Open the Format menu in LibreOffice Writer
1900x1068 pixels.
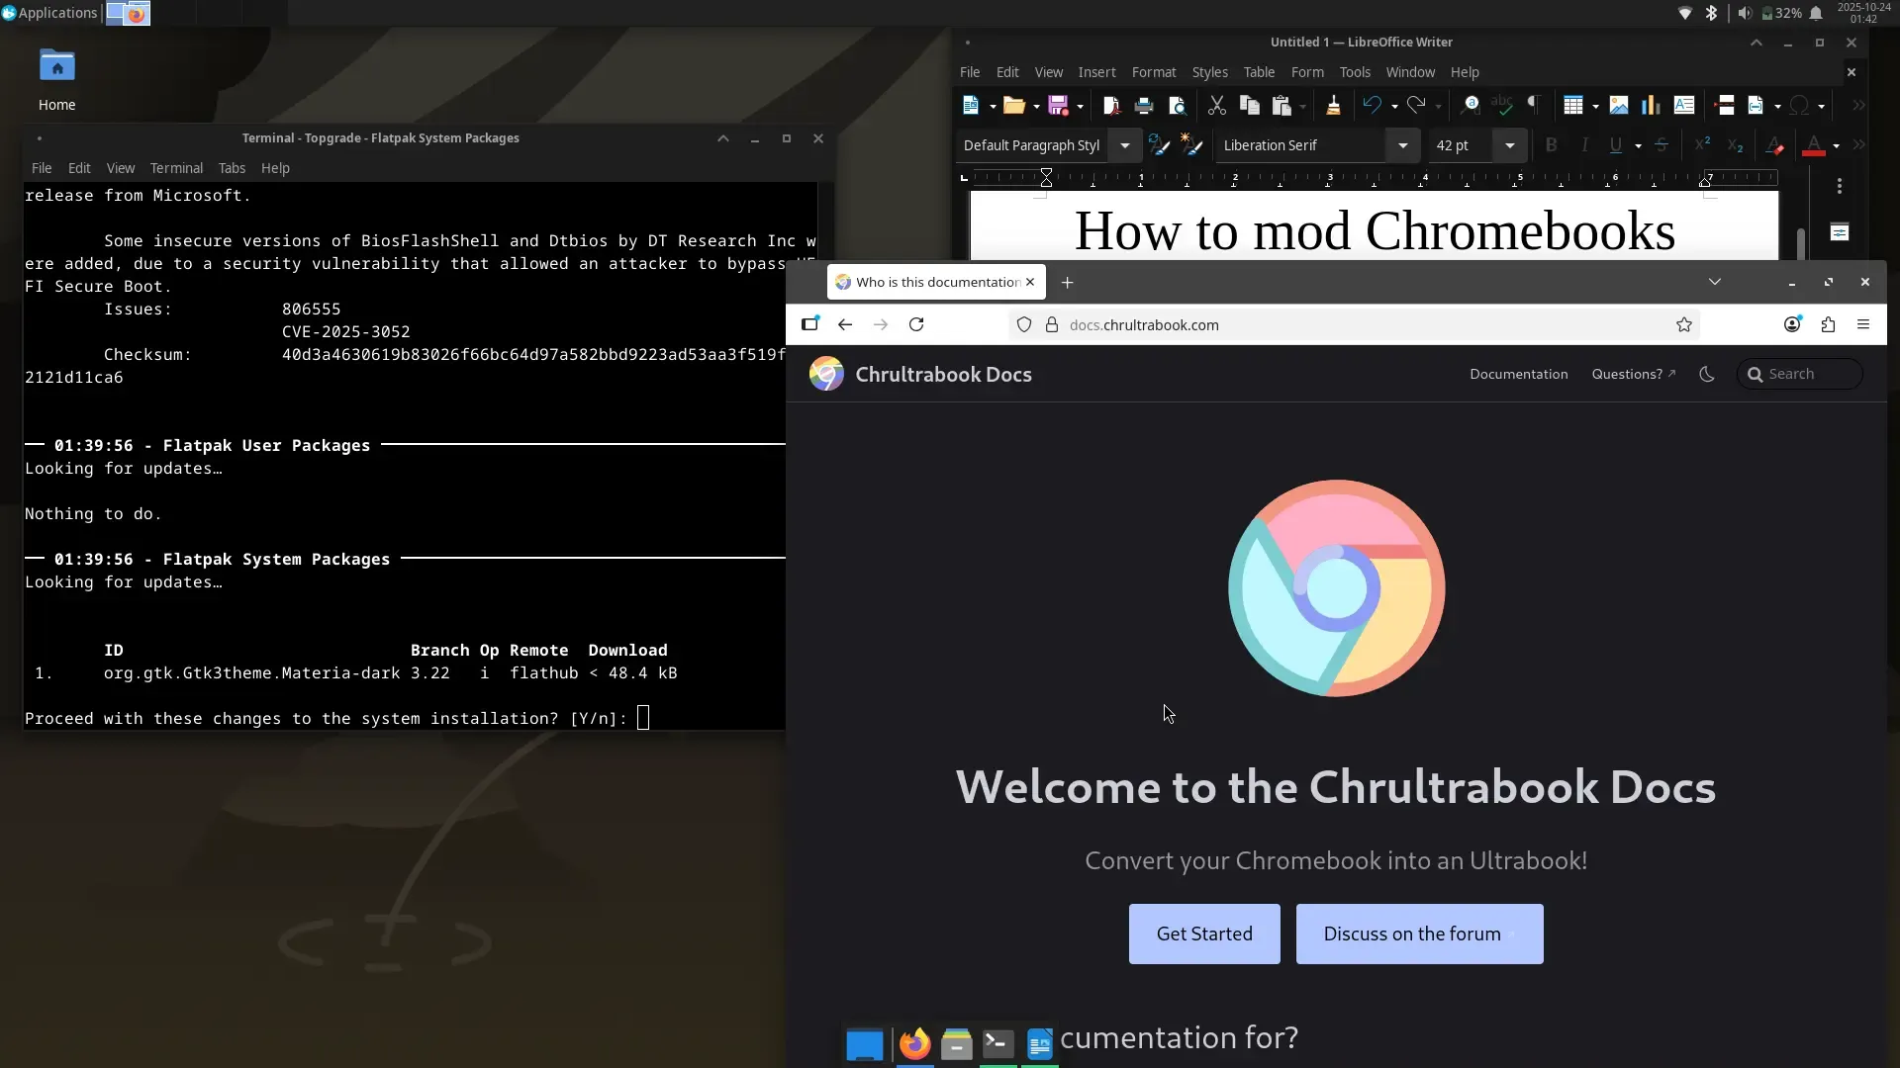(1154, 71)
